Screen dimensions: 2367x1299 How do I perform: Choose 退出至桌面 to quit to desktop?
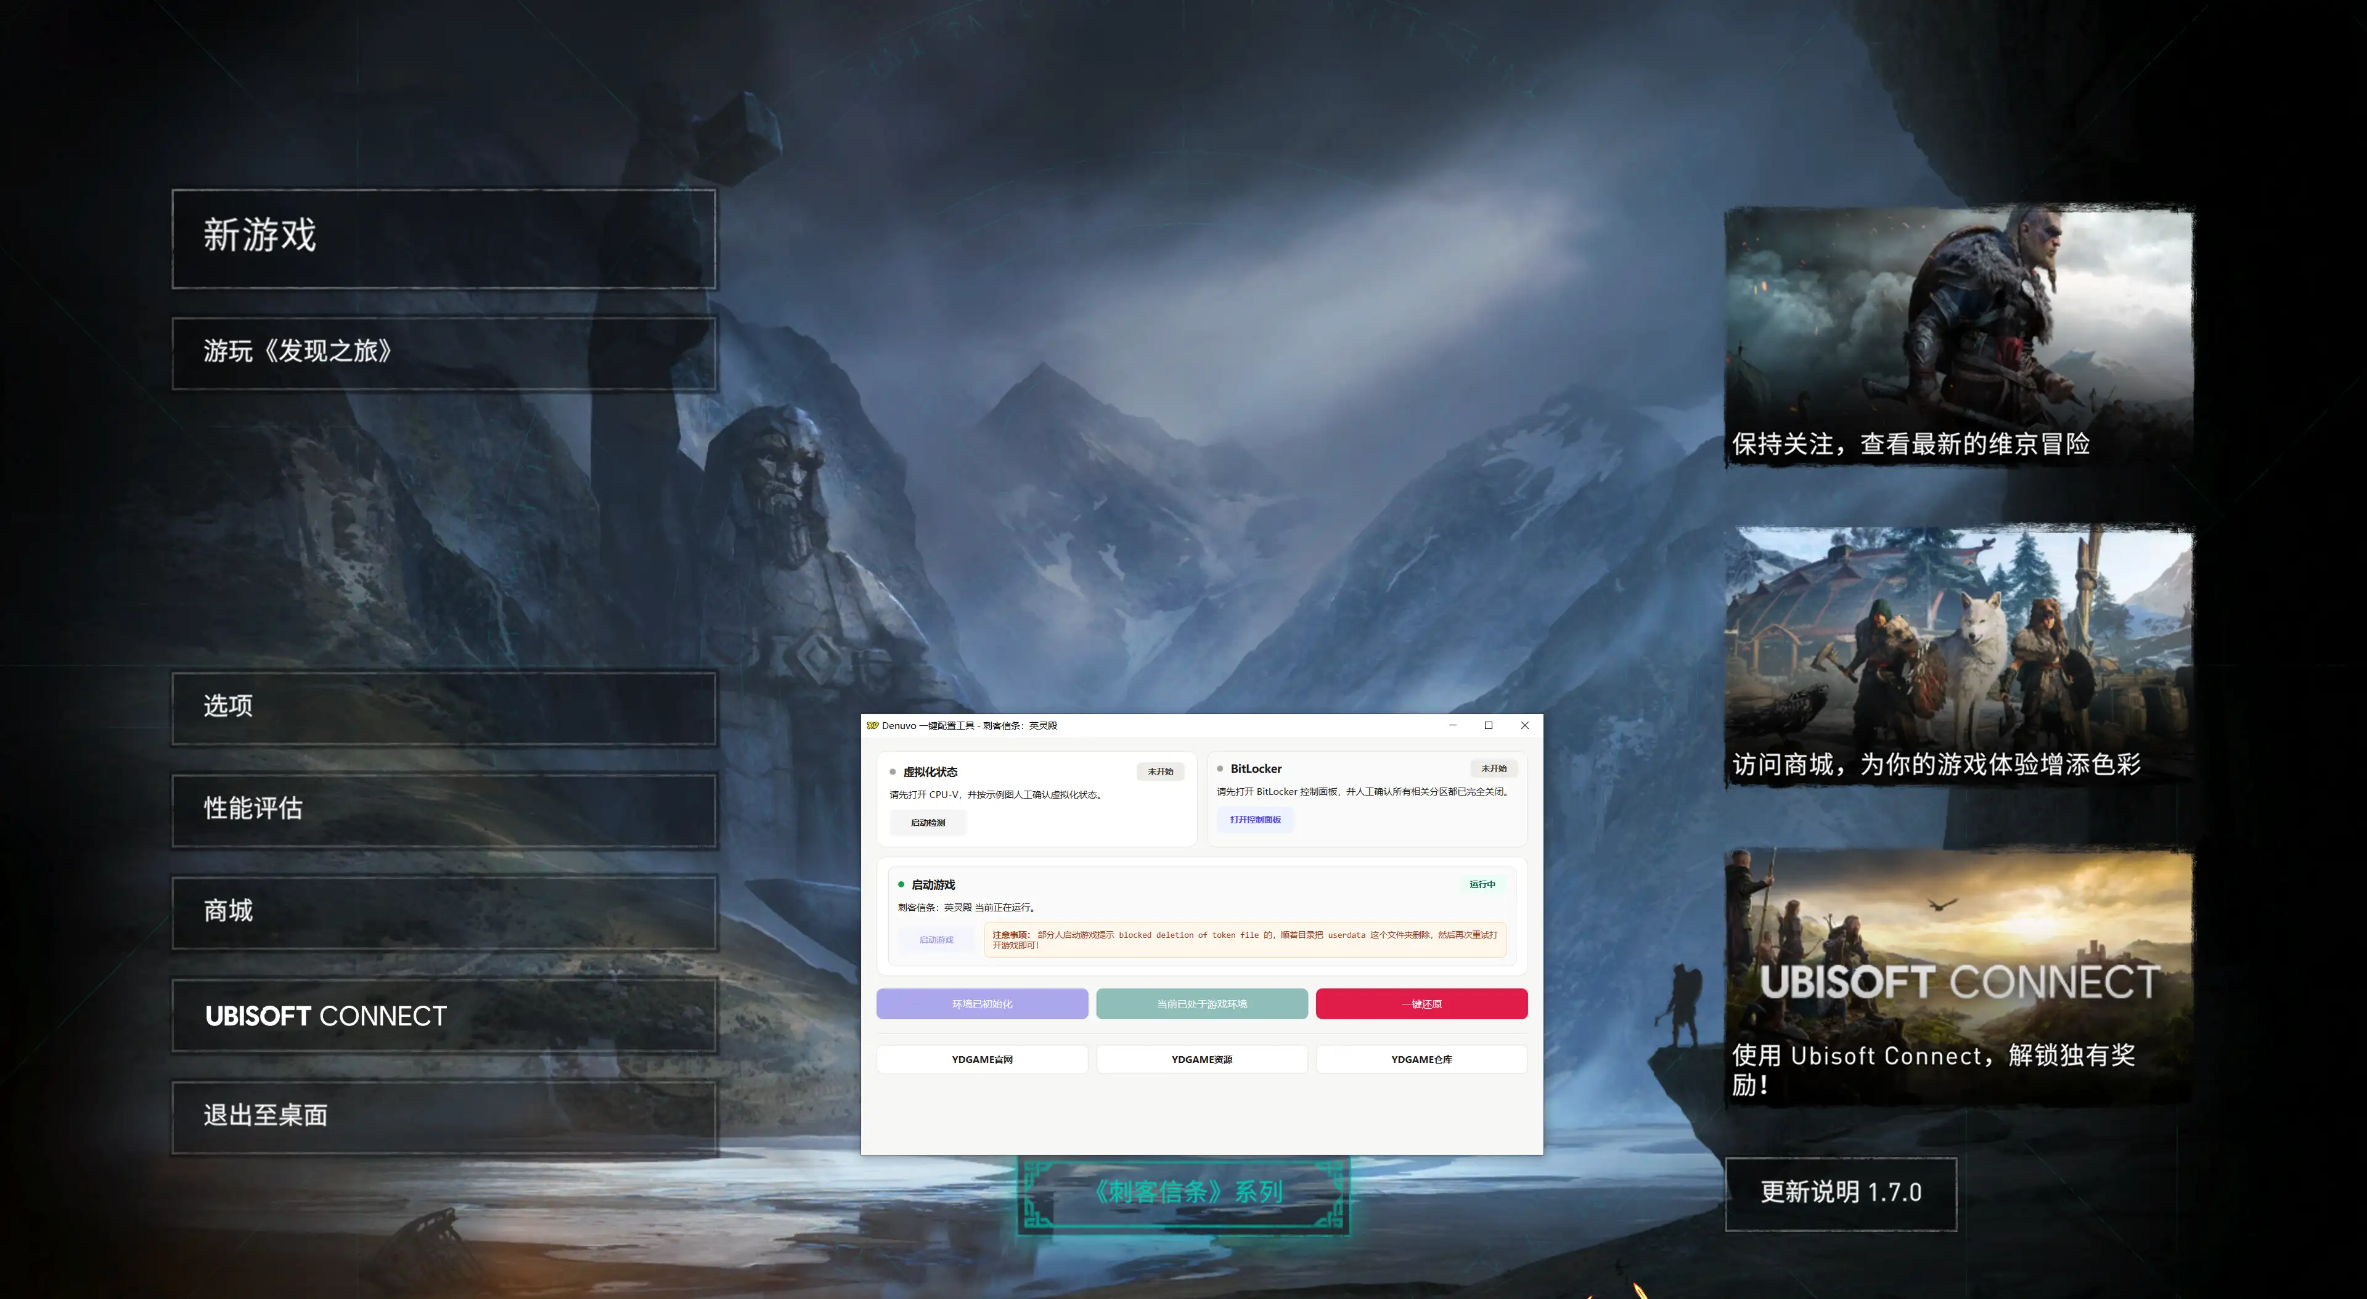444,1117
